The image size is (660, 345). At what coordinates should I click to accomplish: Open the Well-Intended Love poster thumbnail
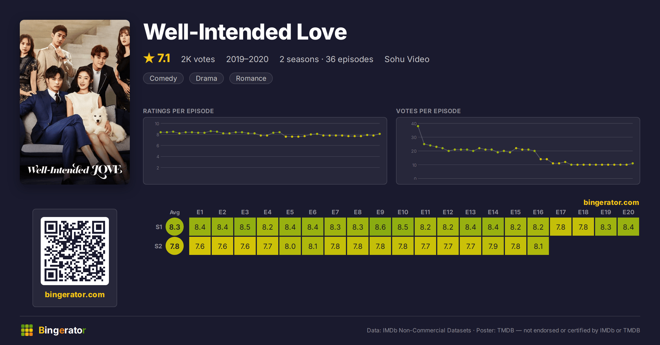[x=75, y=102]
